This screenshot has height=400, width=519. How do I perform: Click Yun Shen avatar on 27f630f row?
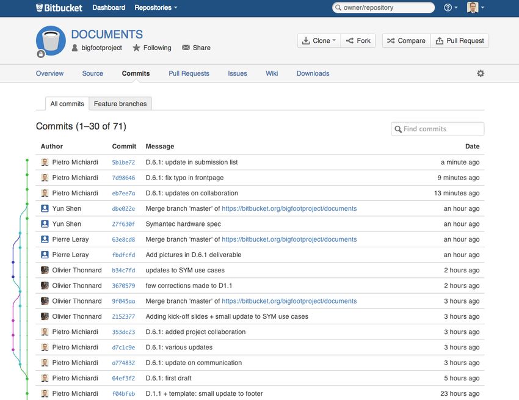point(45,224)
